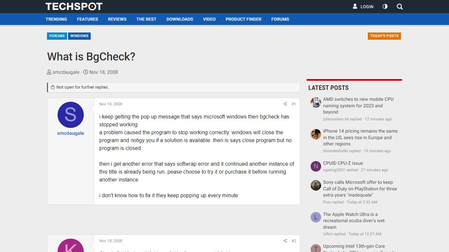The image size is (449, 252).
Task: Toggle dark mode contrast icon
Action: point(385,7)
